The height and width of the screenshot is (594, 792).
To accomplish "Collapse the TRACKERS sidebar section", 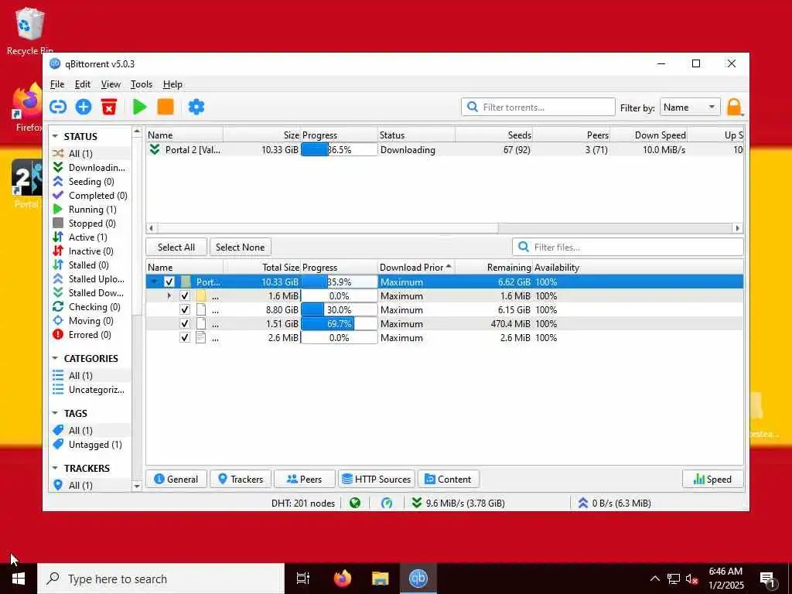I will point(56,468).
